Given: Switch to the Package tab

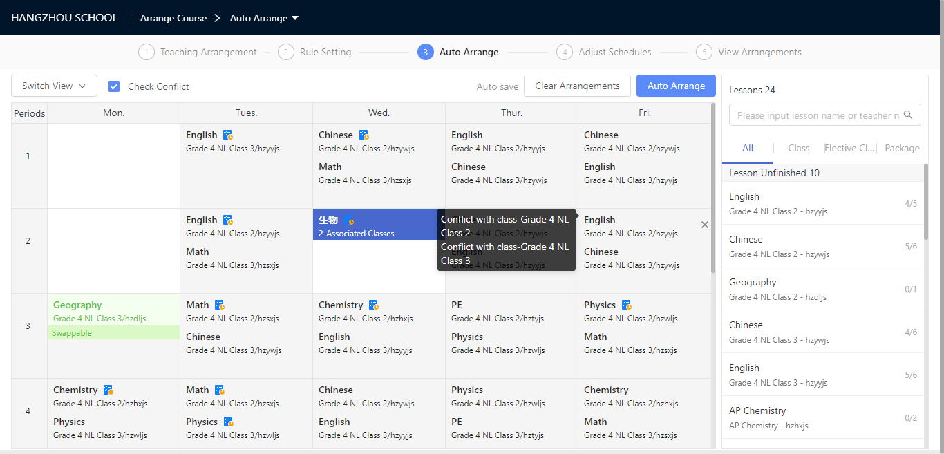Looking at the screenshot, I should [902, 148].
